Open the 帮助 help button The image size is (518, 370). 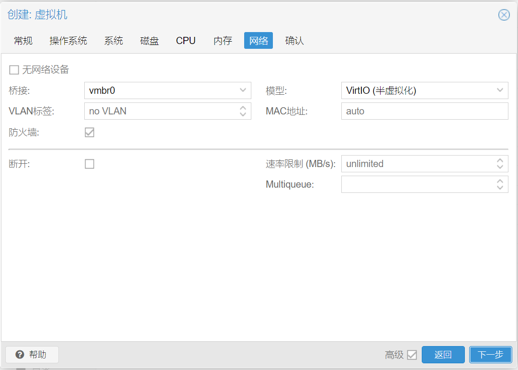(32, 355)
